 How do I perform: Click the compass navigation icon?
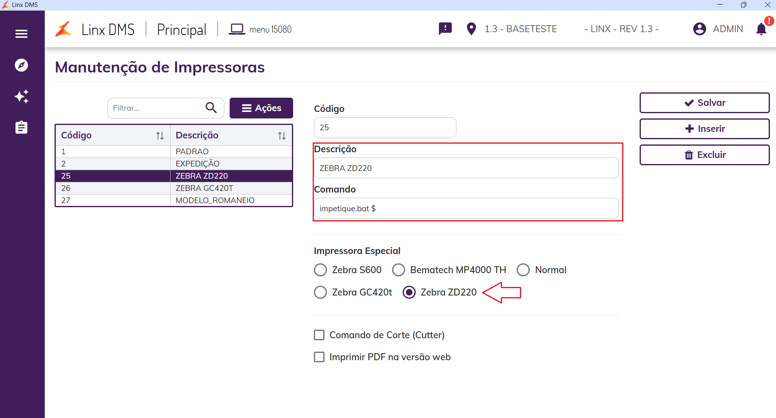click(x=21, y=65)
